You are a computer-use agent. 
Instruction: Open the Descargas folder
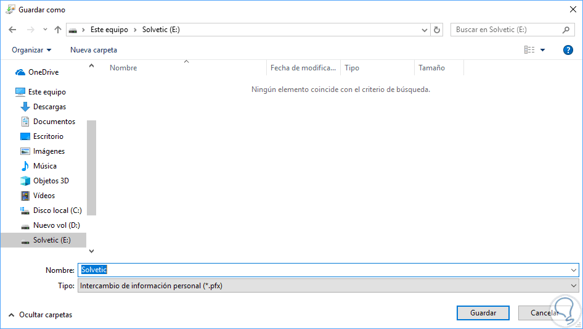click(49, 107)
